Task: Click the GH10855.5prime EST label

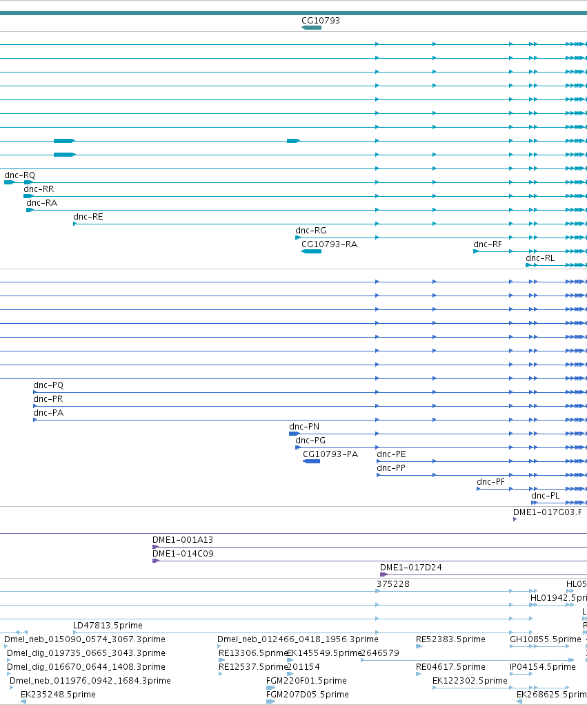Action: [546, 640]
